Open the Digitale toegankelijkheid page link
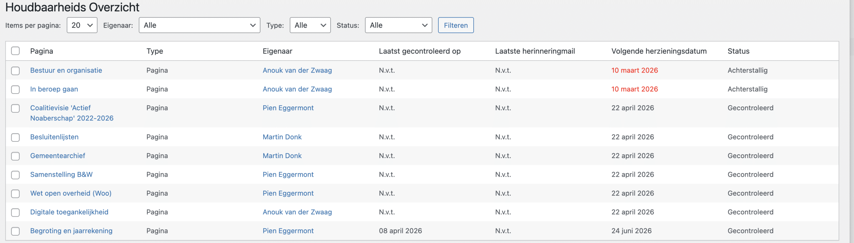This screenshot has height=243, width=854. point(69,212)
